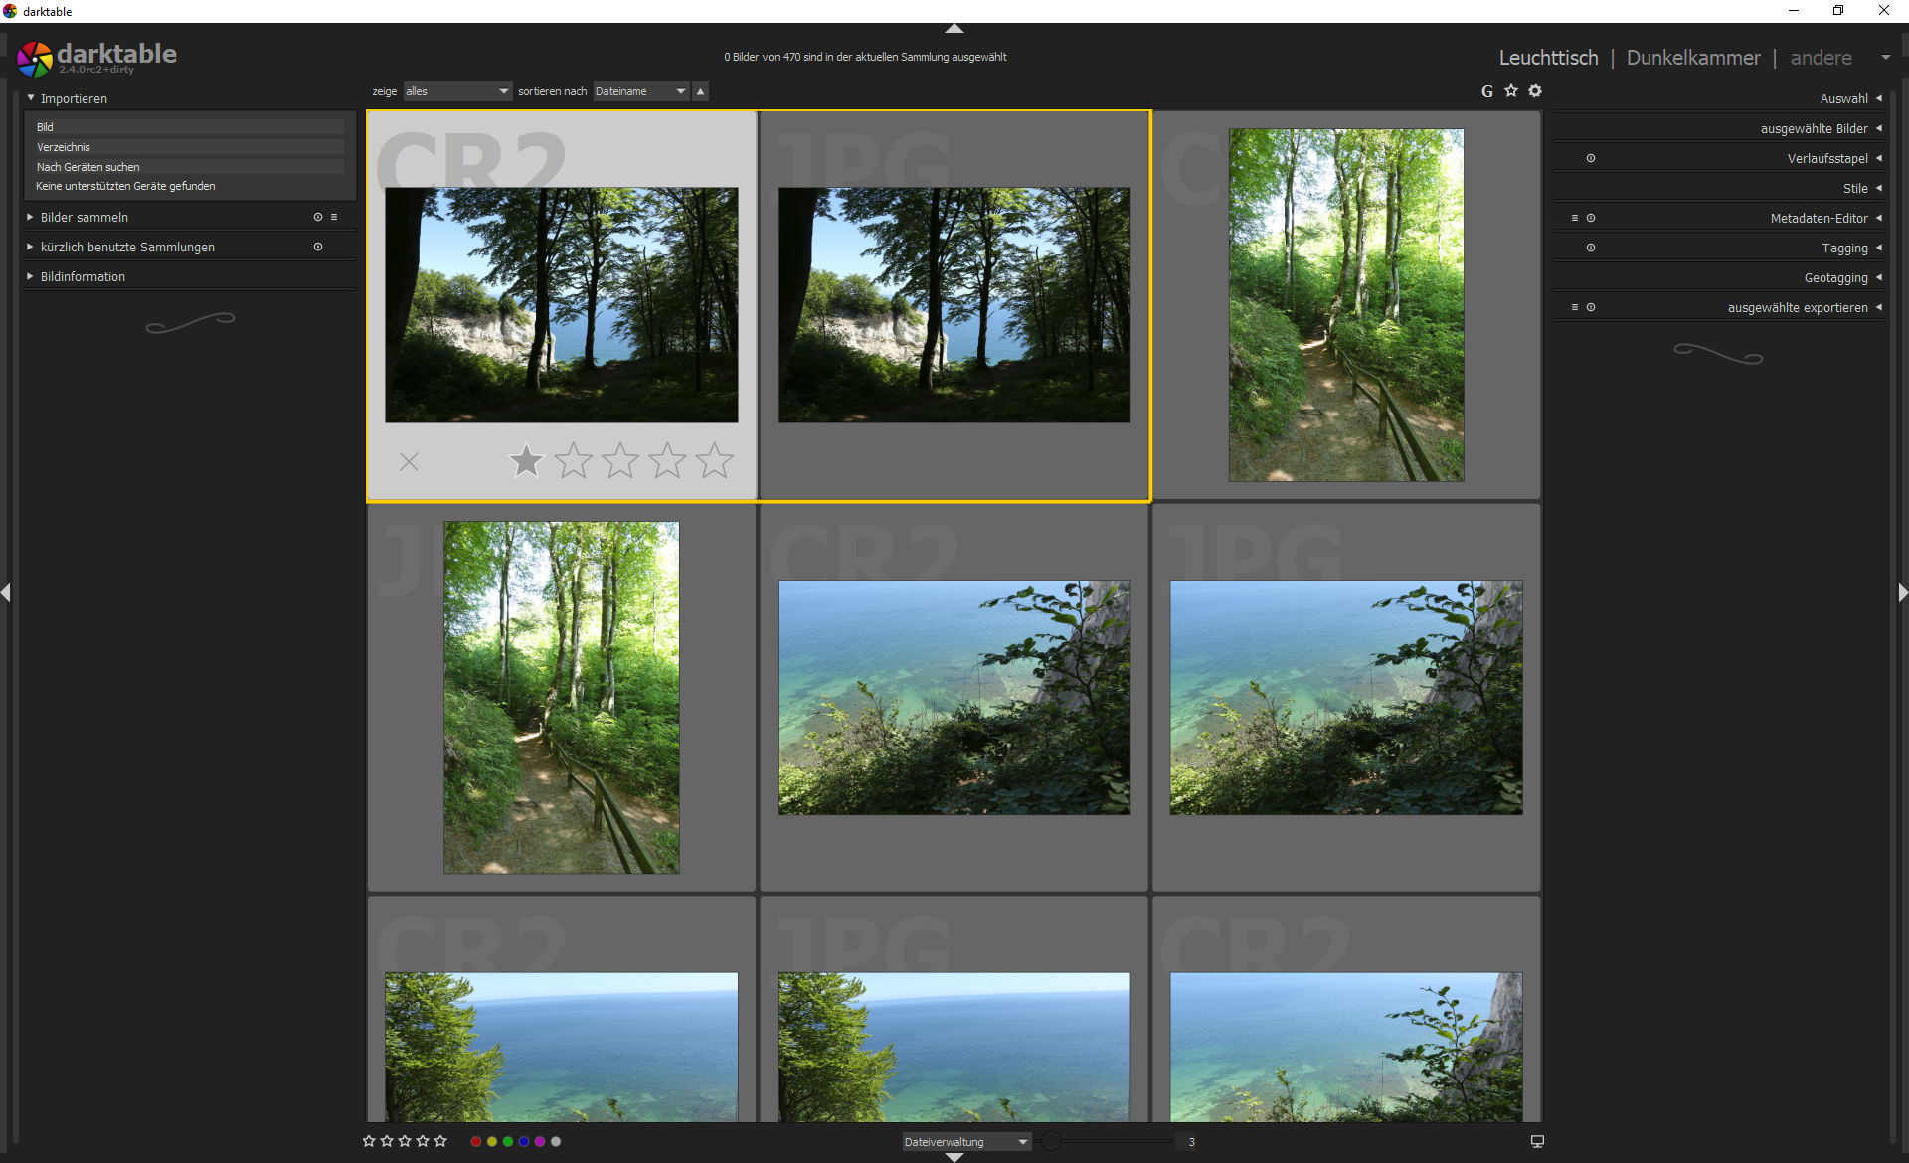
Task: Select the forest path thumbnail in top row
Action: coord(1345,305)
